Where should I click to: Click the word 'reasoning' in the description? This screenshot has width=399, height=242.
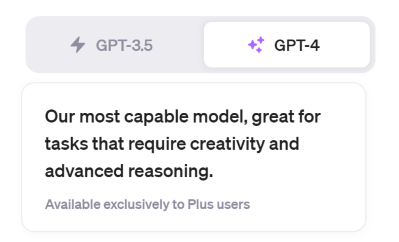(x=170, y=171)
